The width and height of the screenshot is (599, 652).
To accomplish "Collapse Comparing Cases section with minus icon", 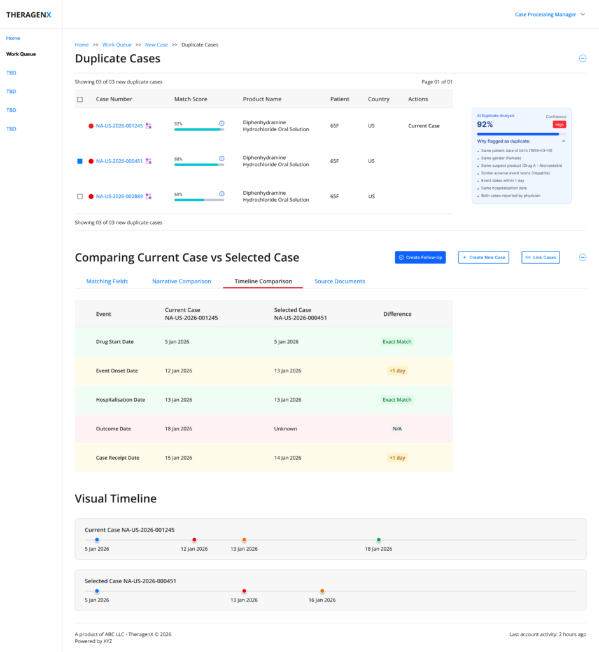I will tap(582, 257).
